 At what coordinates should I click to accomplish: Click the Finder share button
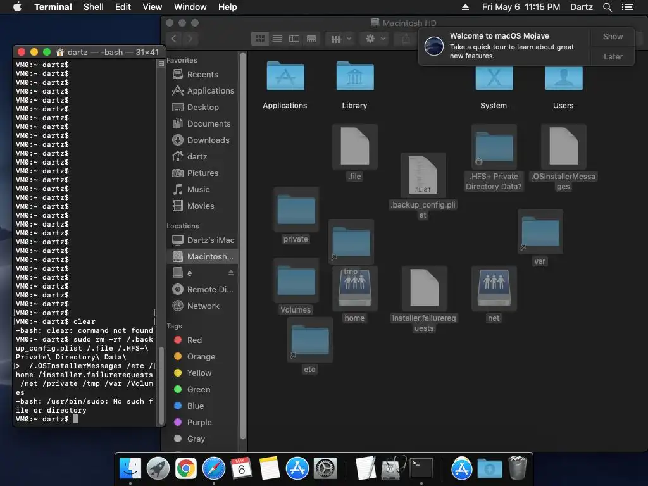pos(406,39)
